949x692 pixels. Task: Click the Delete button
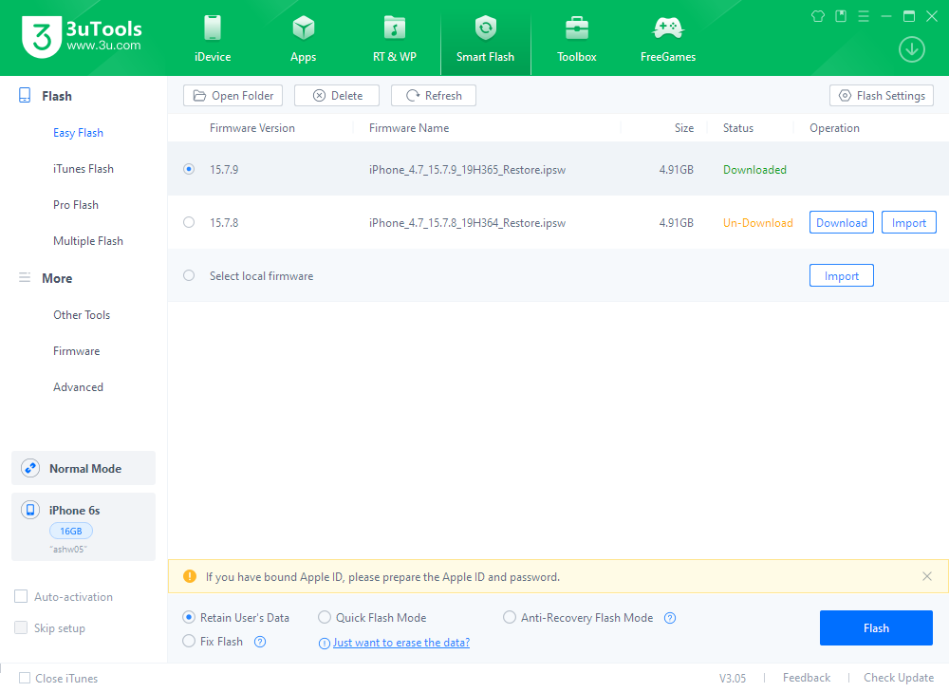pyautogui.click(x=337, y=96)
